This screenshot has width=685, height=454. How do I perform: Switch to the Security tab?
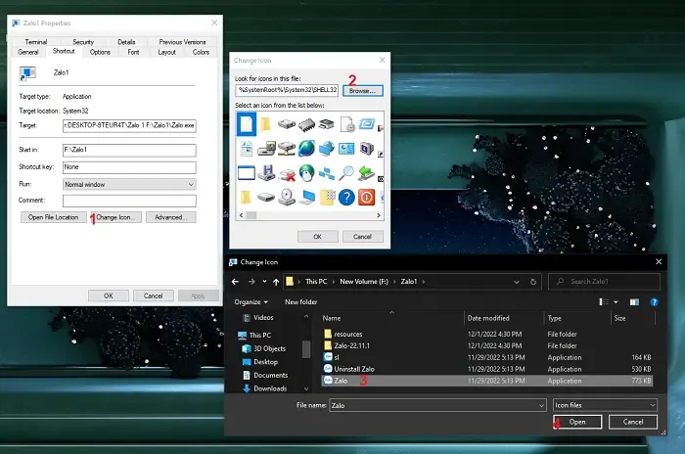point(83,42)
